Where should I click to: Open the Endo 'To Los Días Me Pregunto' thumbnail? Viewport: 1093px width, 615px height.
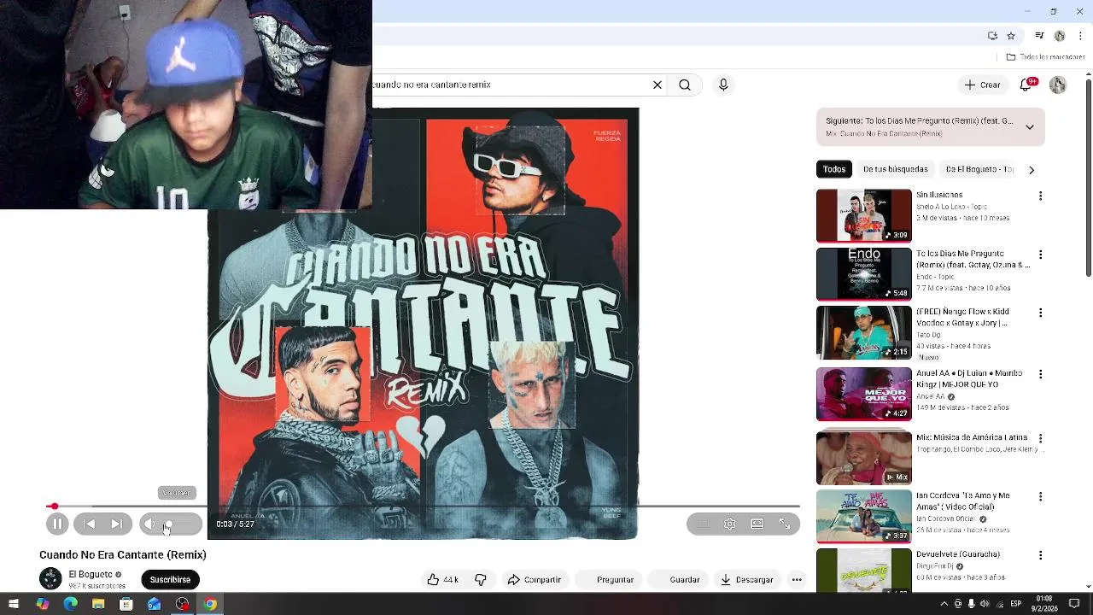[x=864, y=273]
